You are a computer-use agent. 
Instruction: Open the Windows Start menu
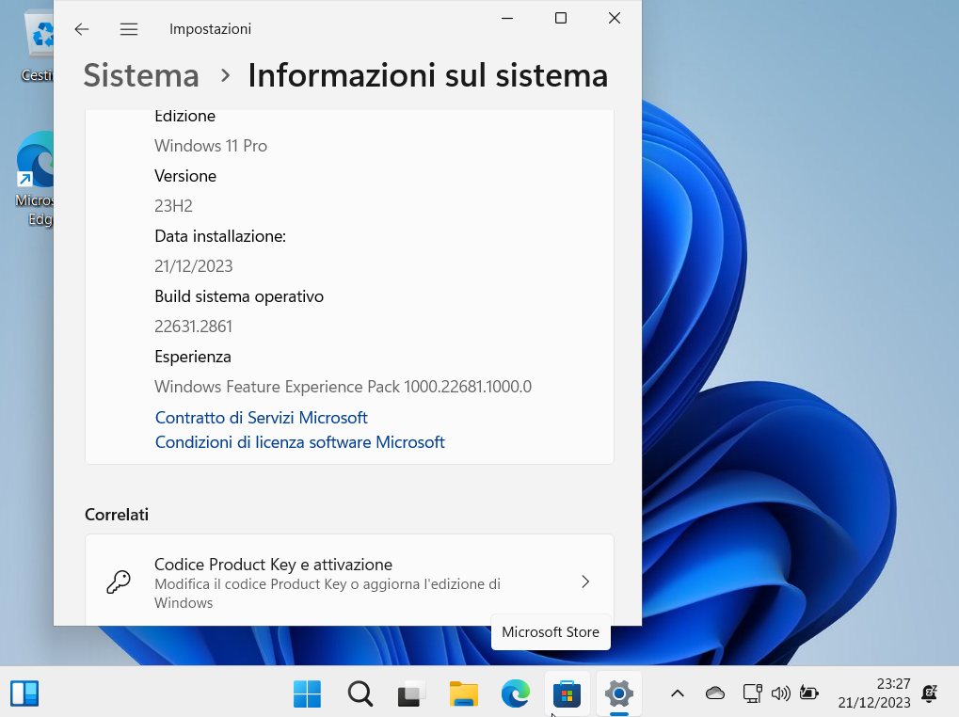(307, 693)
